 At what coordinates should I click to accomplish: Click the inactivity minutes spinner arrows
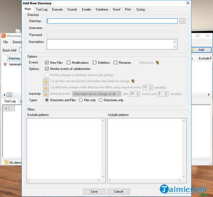[166, 94]
